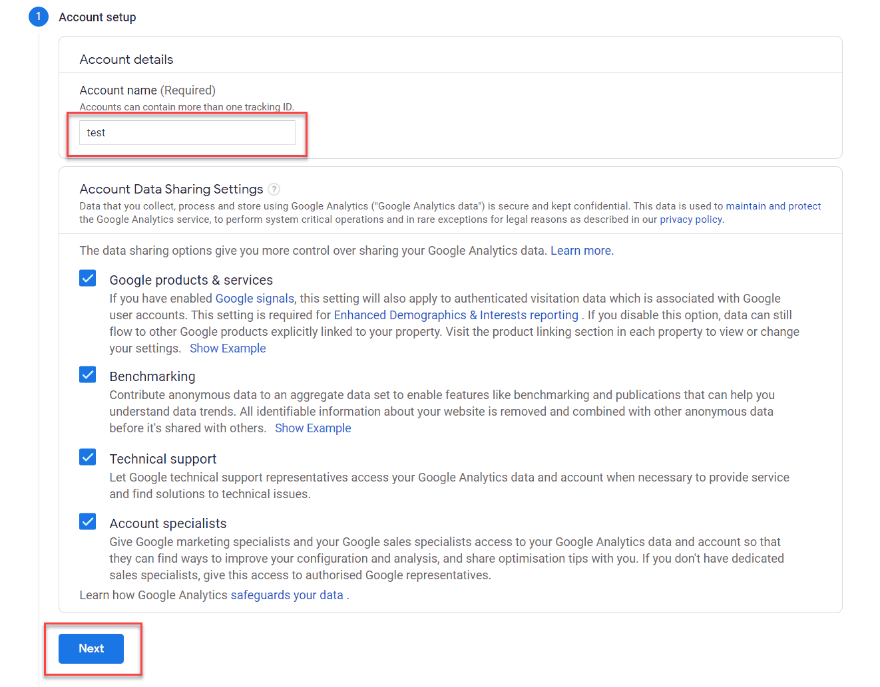Image resolution: width=880 pixels, height=687 pixels.
Task: Select the step 1 Account setup indicator
Action: click(39, 17)
